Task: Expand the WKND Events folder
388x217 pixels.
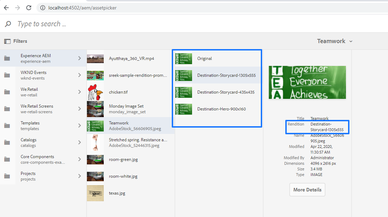Action: [79, 75]
